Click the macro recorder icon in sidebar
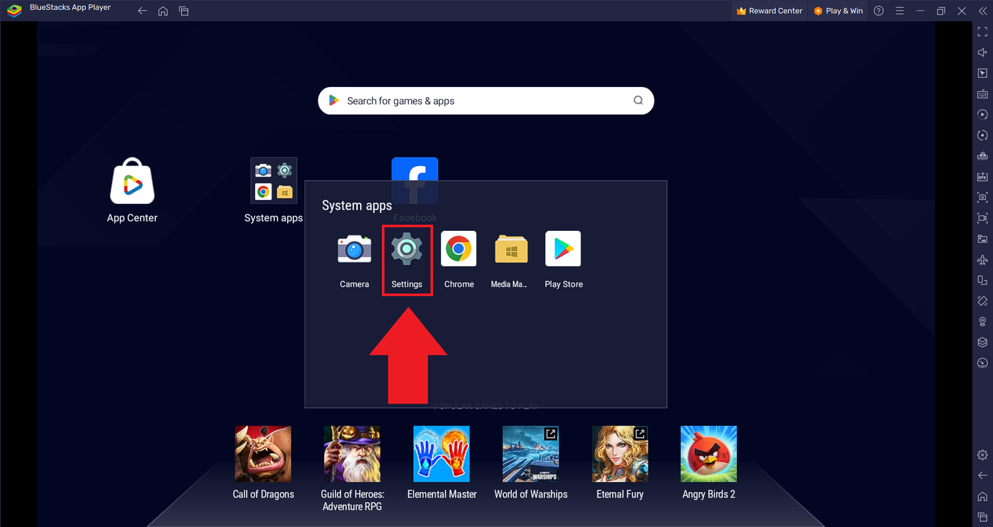This screenshot has height=527, width=993. 983,114
